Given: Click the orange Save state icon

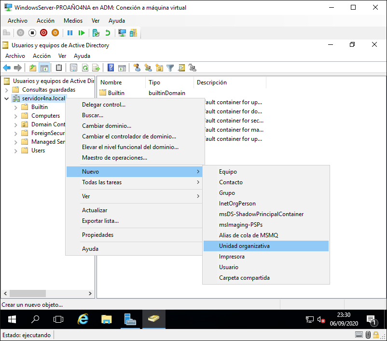Looking at the screenshot, I should point(55,33).
